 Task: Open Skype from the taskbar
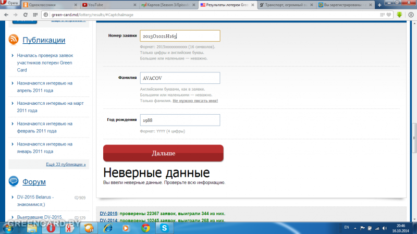(164, 228)
